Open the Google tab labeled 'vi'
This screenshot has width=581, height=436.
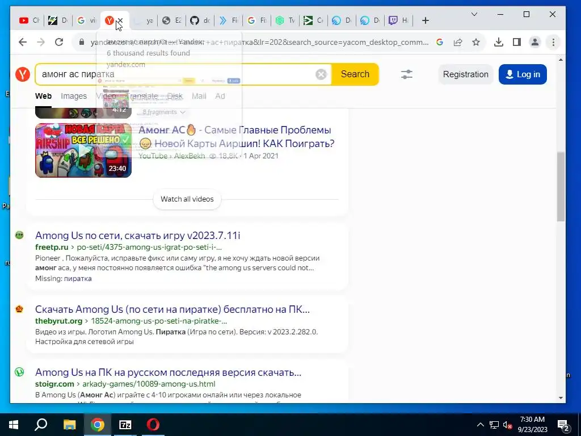(86, 20)
